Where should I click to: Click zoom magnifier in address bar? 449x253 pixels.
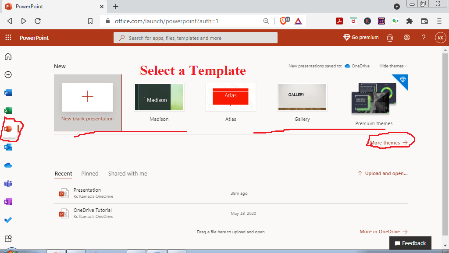pos(266,21)
